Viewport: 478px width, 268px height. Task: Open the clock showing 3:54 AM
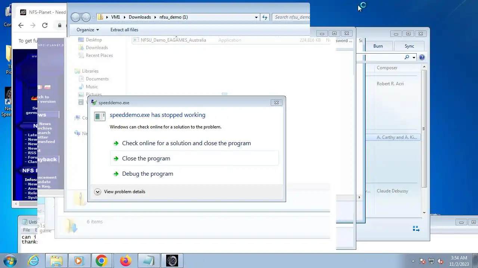coord(459,261)
